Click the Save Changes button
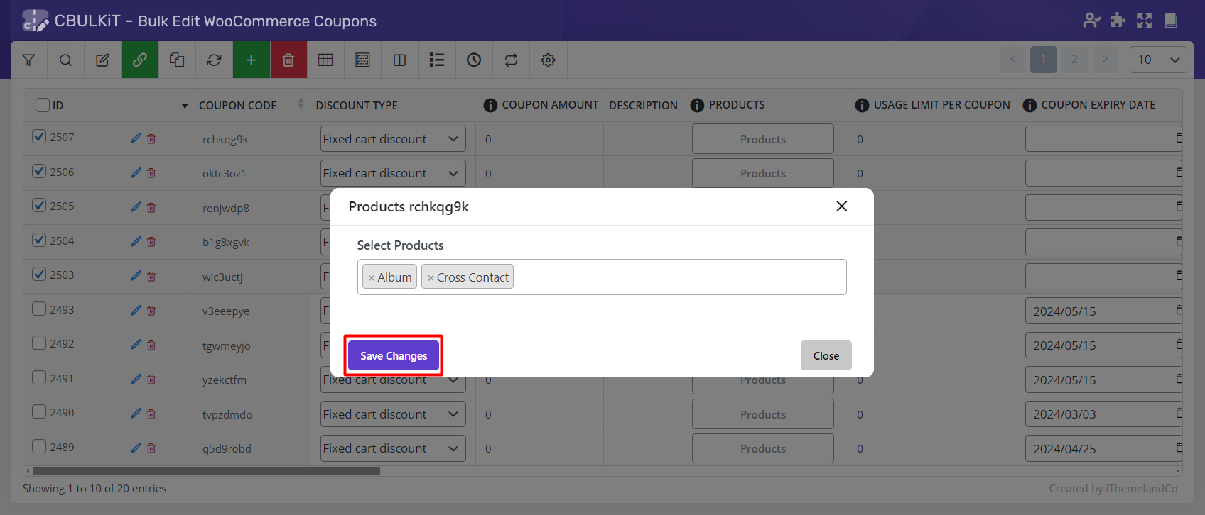This screenshot has height=515, width=1205. [x=394, y=355]
